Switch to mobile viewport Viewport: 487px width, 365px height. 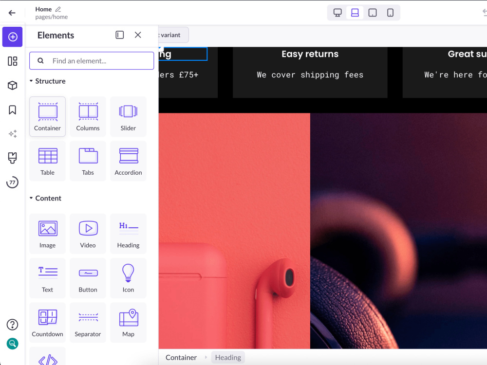(x=391, y=13)
